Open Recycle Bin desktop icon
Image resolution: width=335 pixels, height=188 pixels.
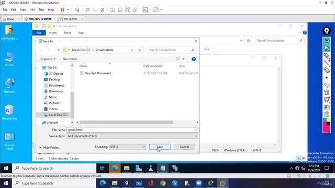coord(9,112)
